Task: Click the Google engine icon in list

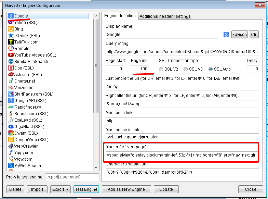Action: point(11,16)
